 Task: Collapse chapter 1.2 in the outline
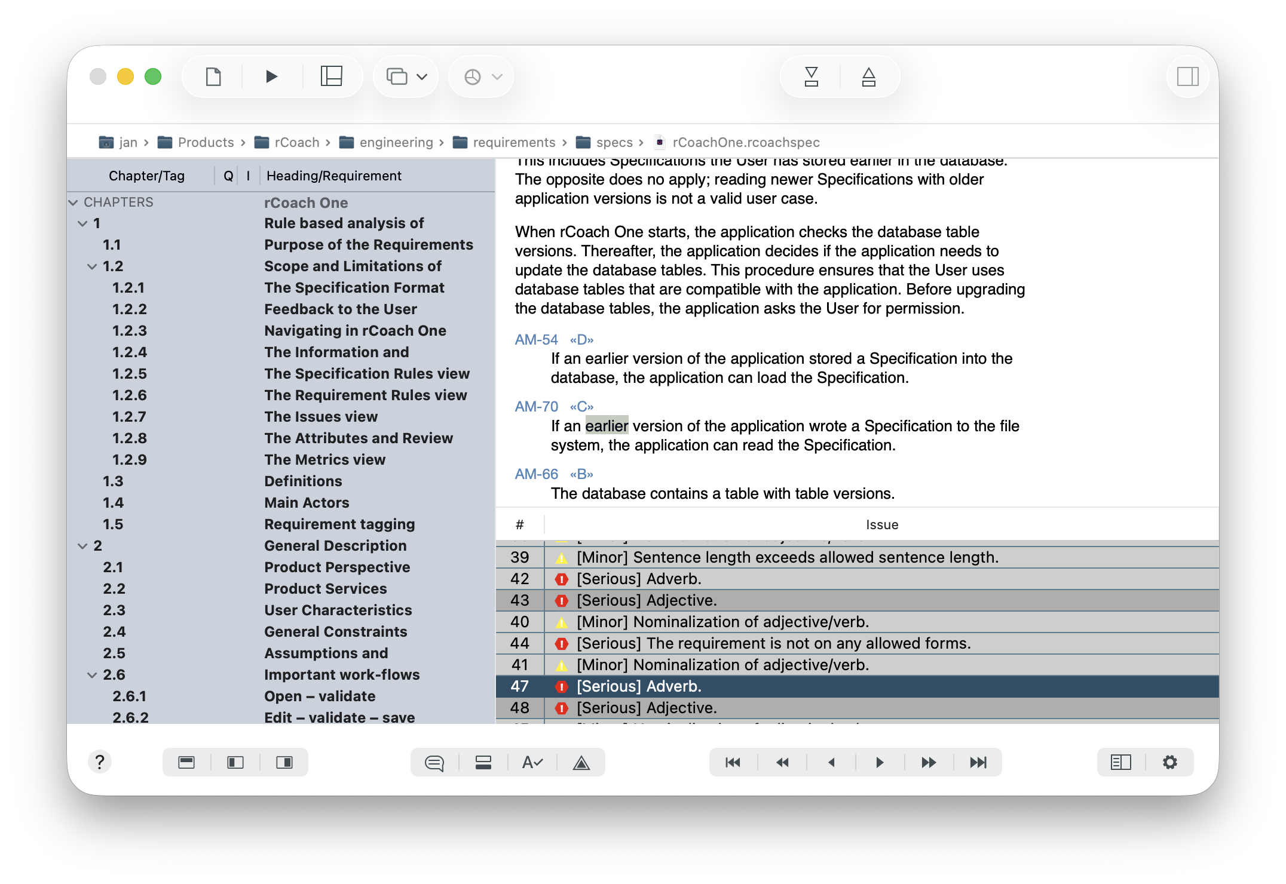pyautogui.click(x=92, y=266)
